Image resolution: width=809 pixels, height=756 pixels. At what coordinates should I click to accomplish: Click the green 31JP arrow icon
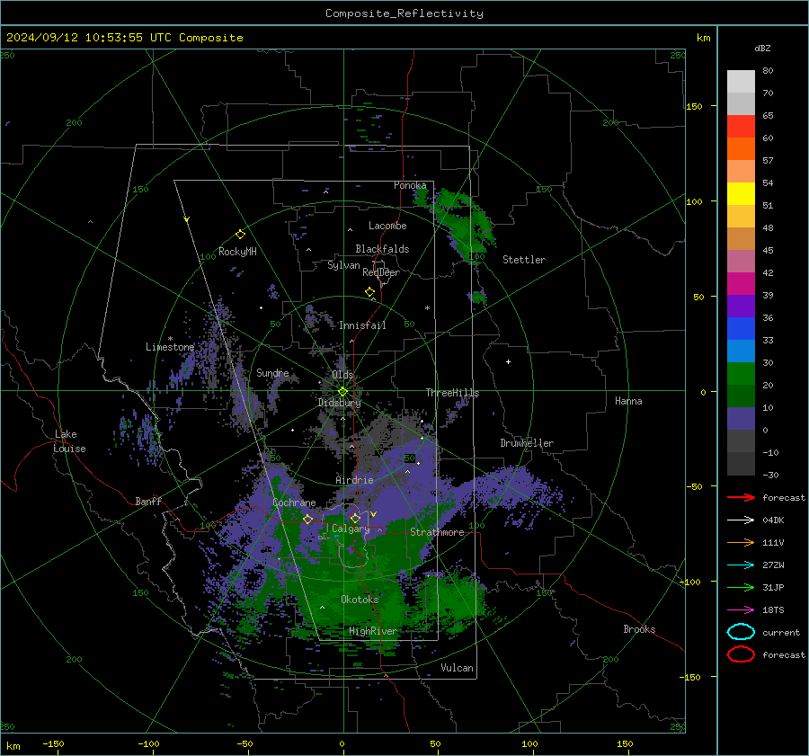click(x=741, y=587)
